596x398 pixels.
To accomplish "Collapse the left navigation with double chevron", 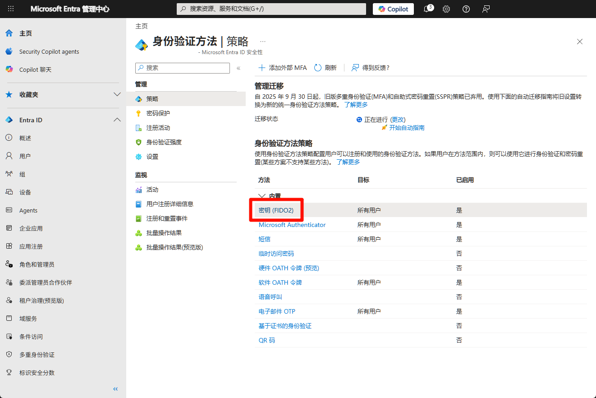I will coord(115,389).
